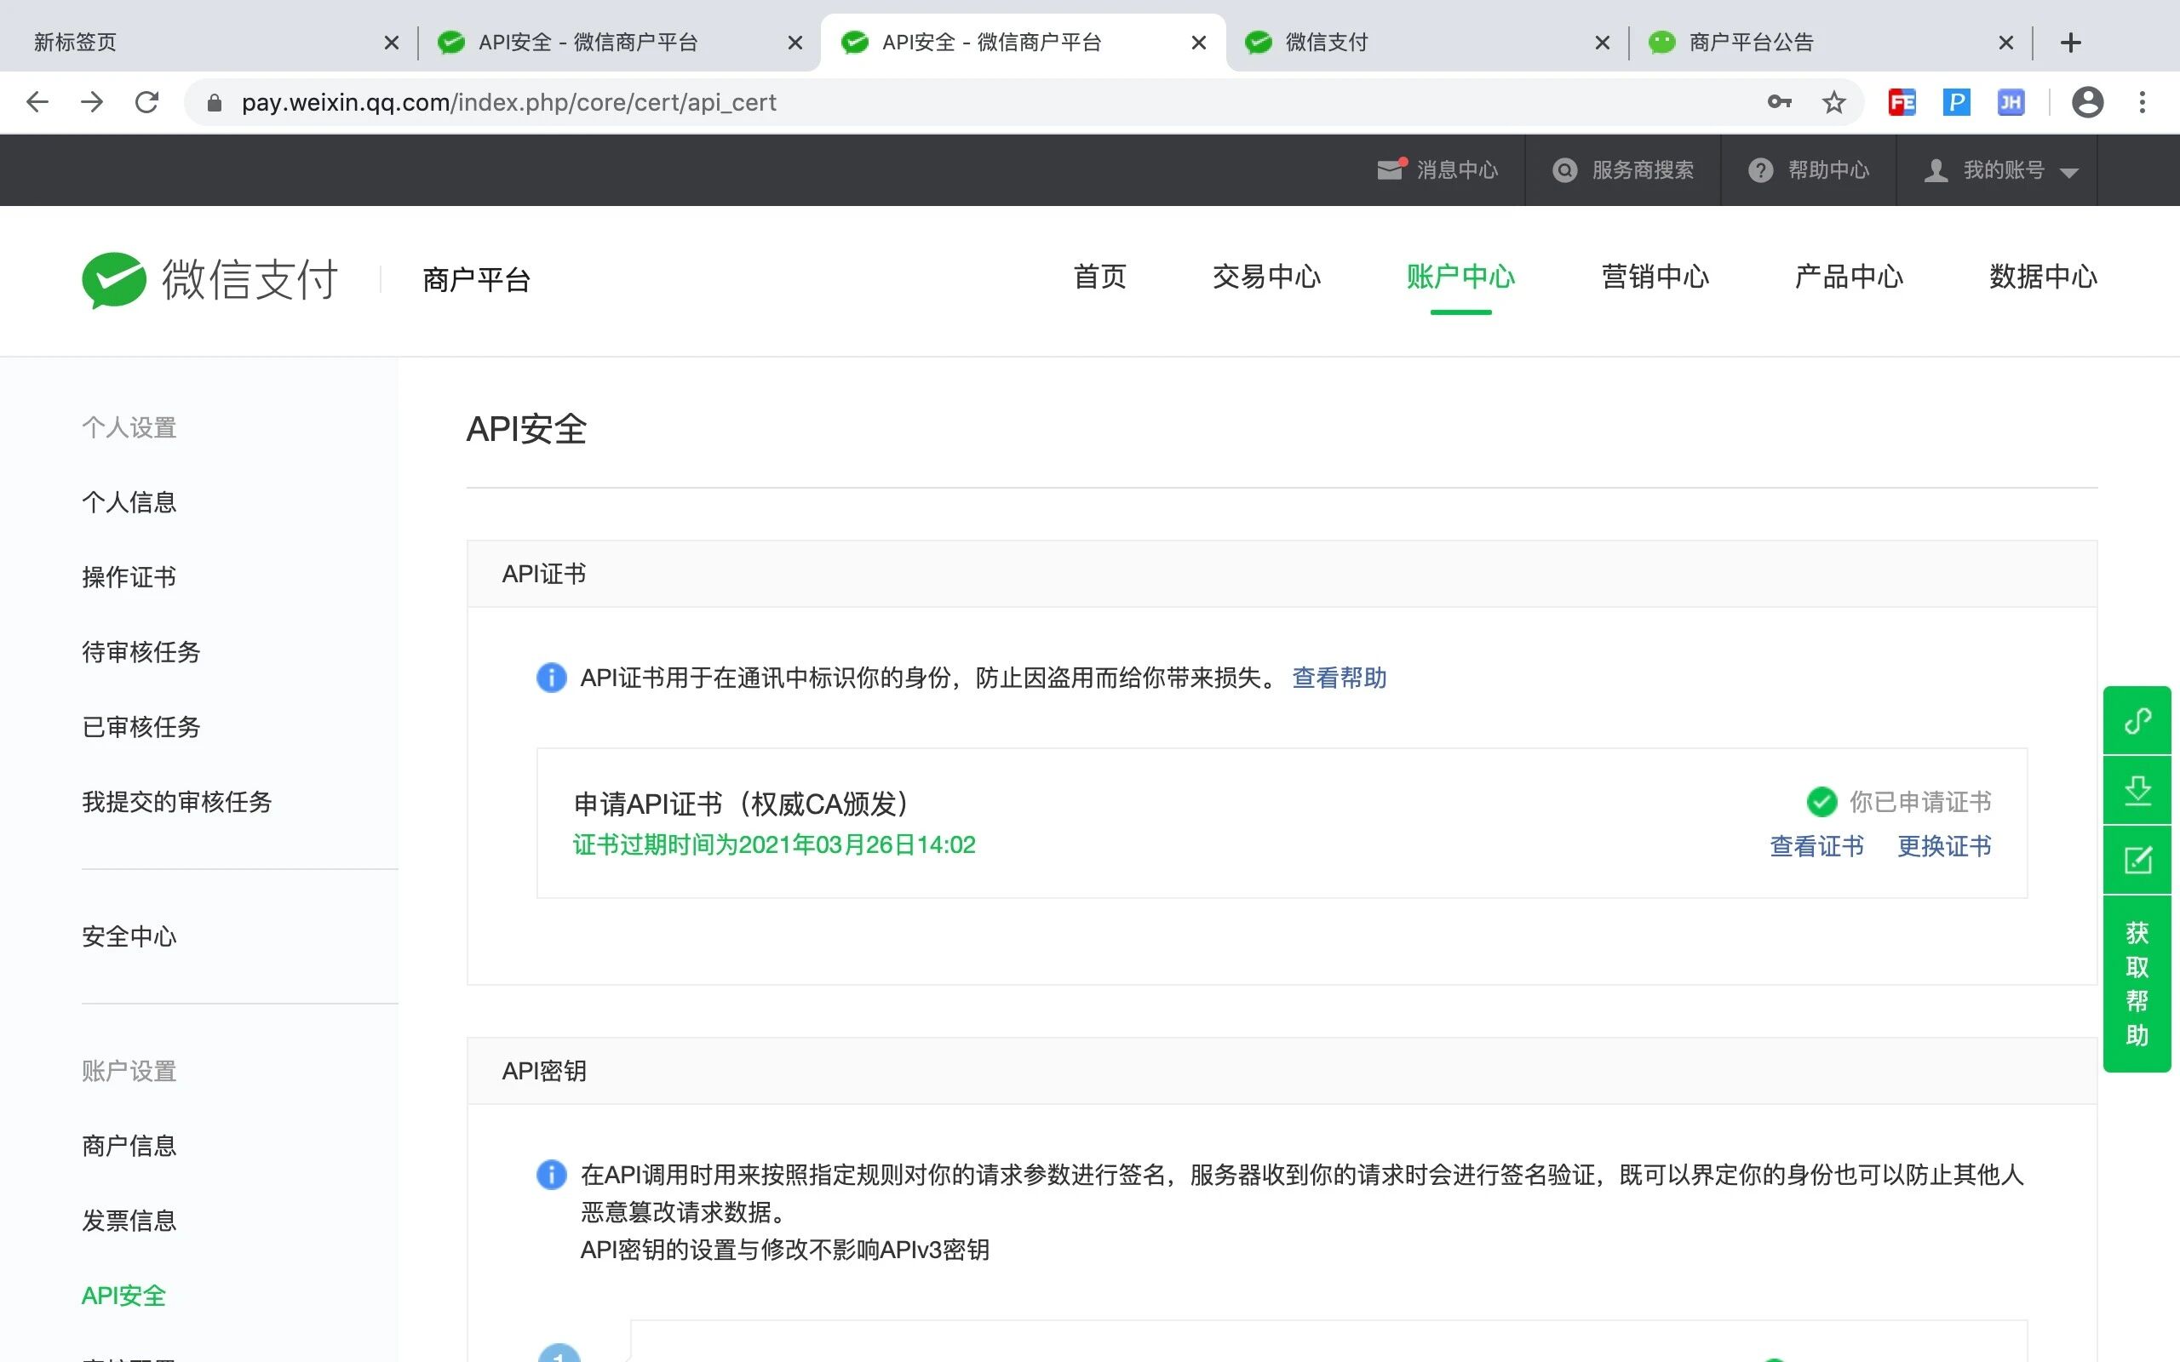
Task: Click the 更换证书 link
Action: click(1944, 846)
